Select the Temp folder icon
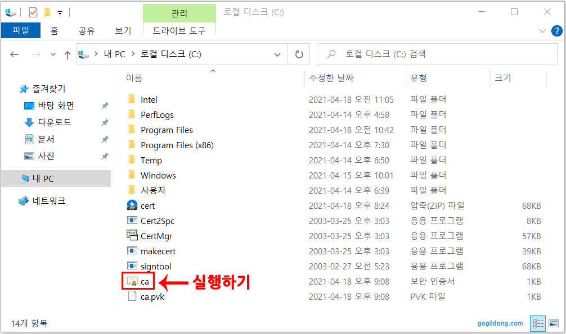Viewport: 566px width, 334px height. click(x=132, y=159)
